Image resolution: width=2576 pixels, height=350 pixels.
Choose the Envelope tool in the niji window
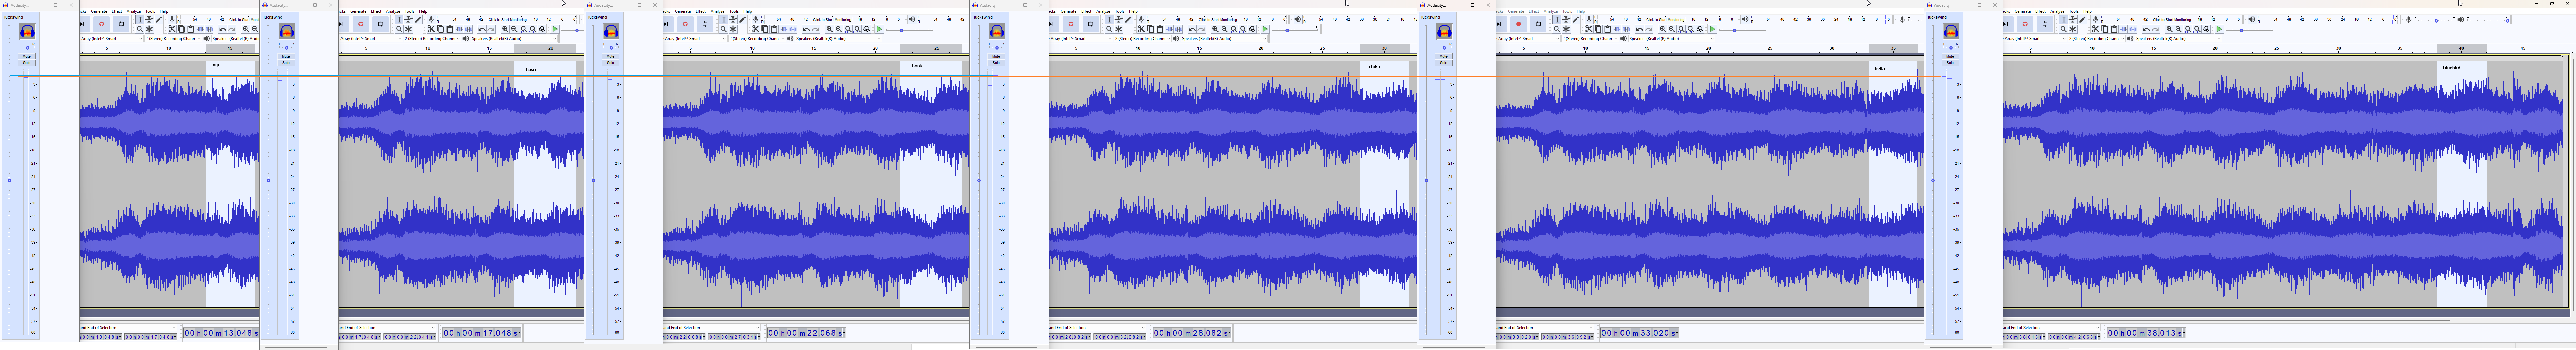point(149,19)
